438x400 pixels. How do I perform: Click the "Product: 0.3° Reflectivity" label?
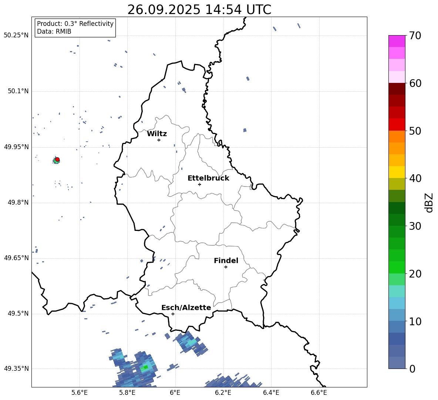coord(75,23)
